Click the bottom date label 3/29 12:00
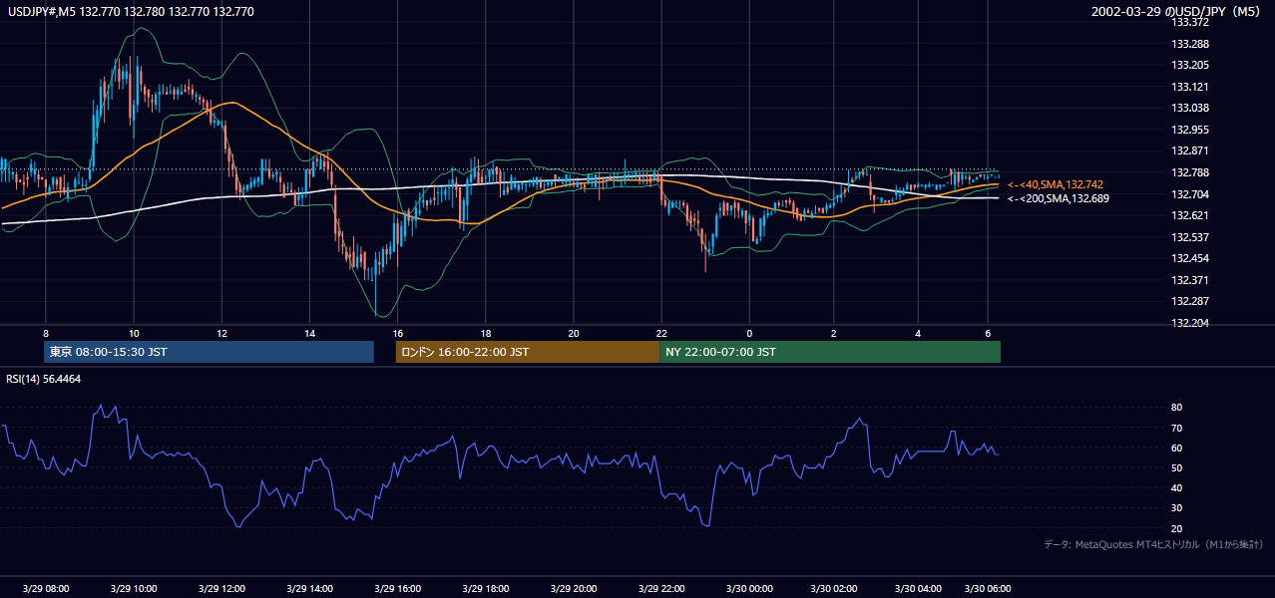The image size is (1275, 598). tap(221, 588)
